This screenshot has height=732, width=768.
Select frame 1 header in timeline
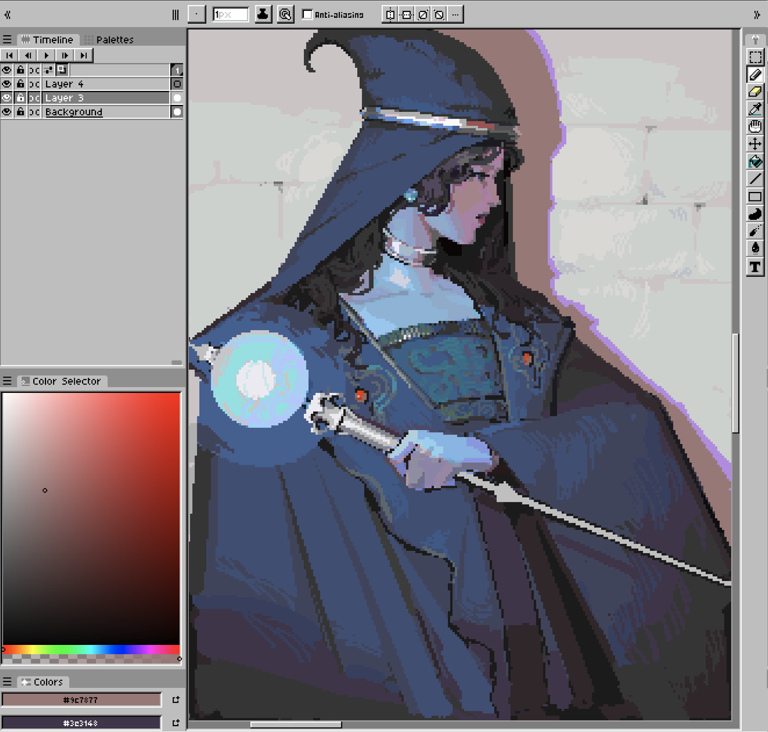point(177,70)
